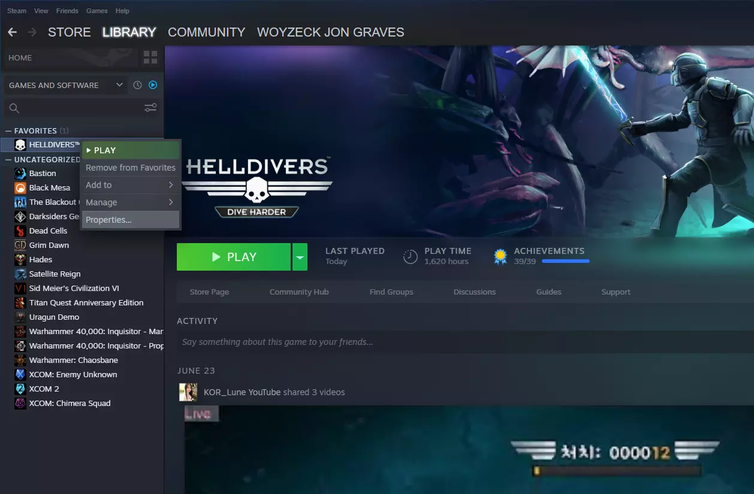Launch HELLDIVERS with the green Play button
This screenshot has width=754, height=494.
[x=234, y=257]
